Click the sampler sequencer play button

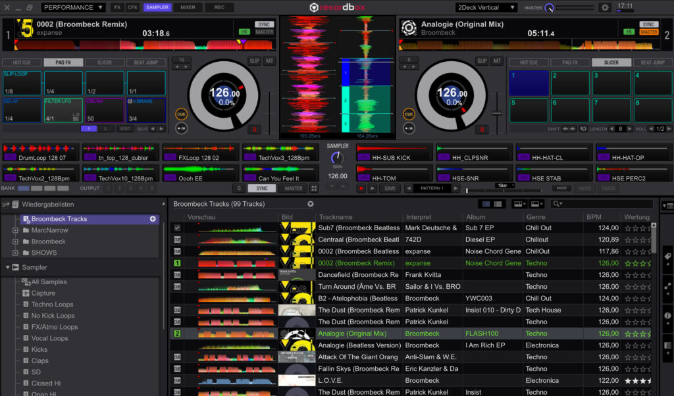coord(373,188)
